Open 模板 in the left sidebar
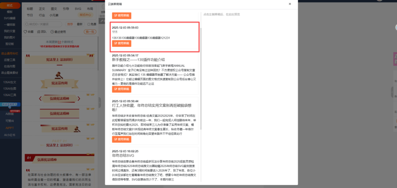Screen dimensions: 397x188 [x=10, y=12]
